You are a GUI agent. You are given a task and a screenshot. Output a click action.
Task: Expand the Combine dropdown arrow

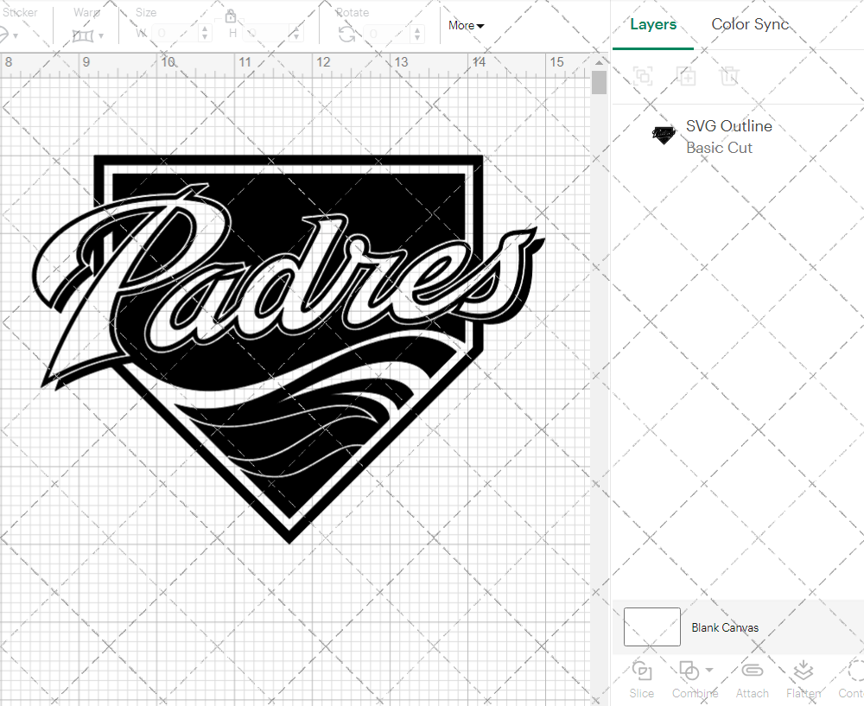click(x=709, y=671)
